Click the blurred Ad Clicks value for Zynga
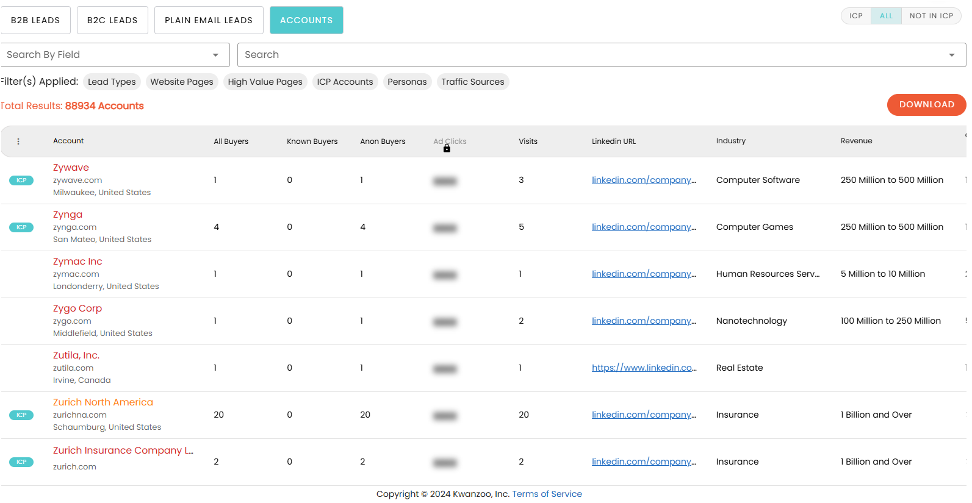This screenshot has height=503, width=972. click(445, 228)
